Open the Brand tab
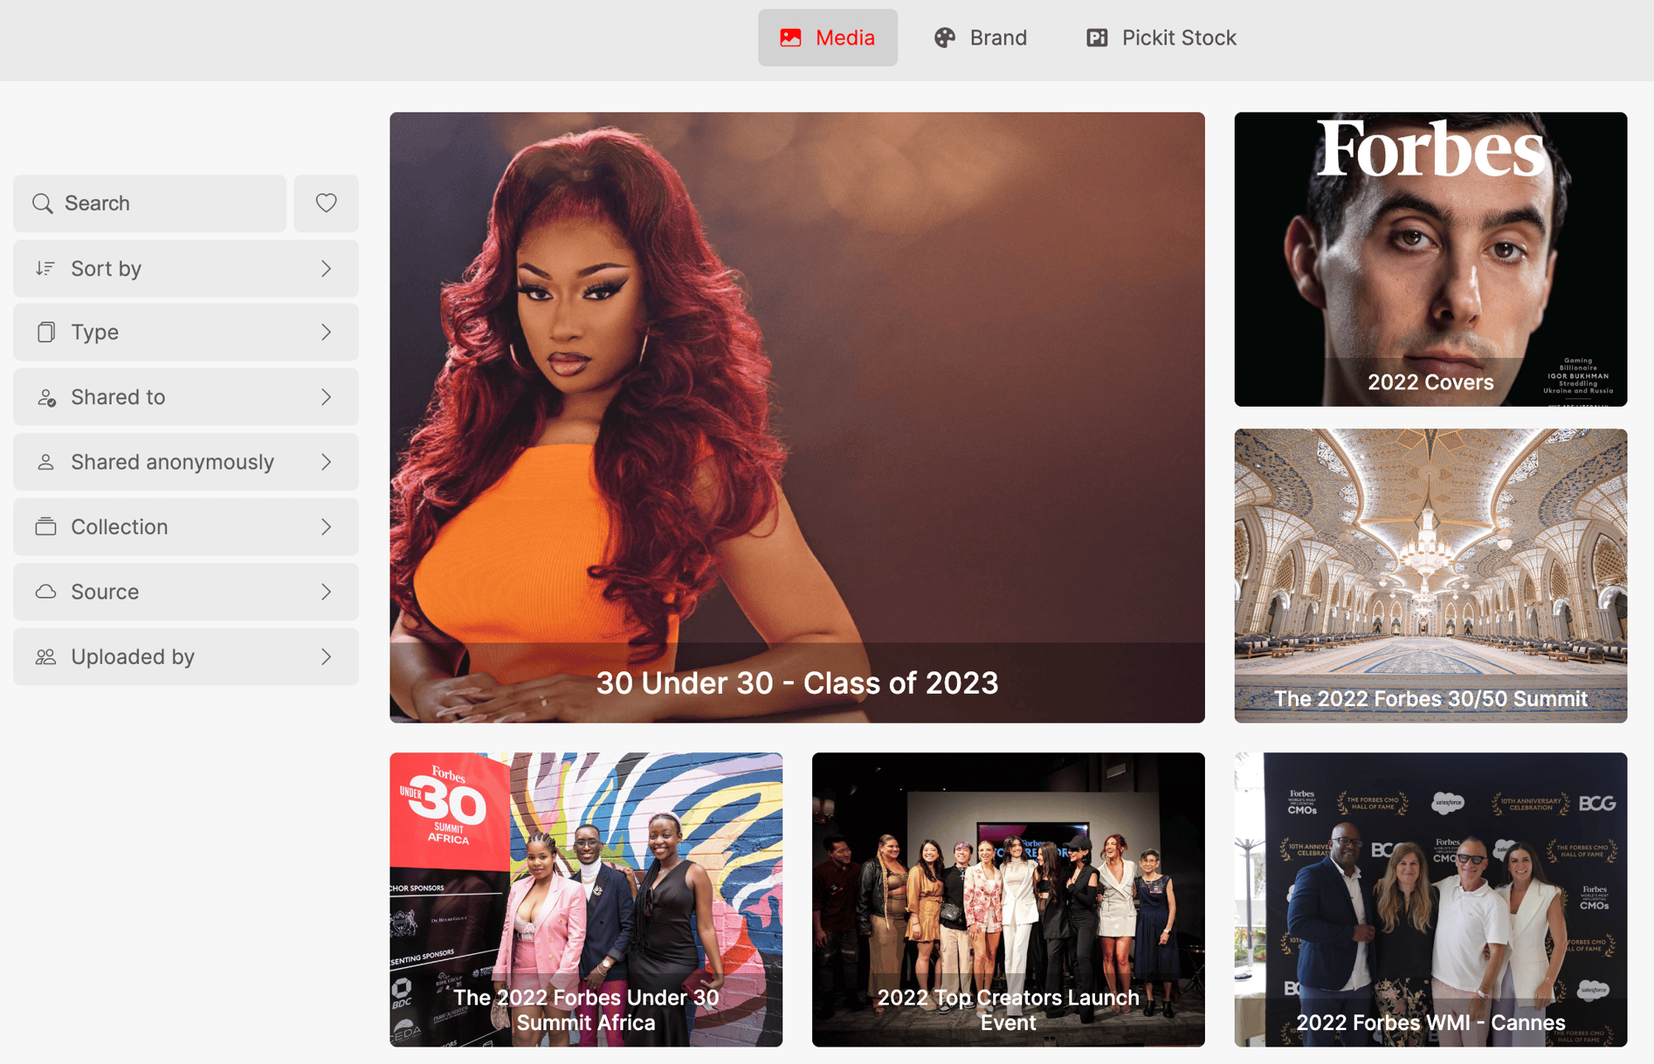Image resolution: width=1654 pixels, height=1064 pixels. (x=981, y=38)
